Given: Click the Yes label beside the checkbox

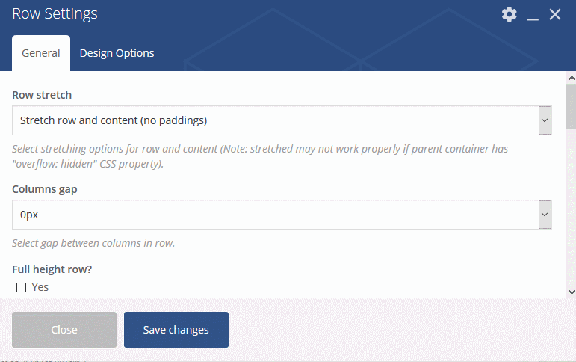Looking at the screenshot, I should click(40, 287).
